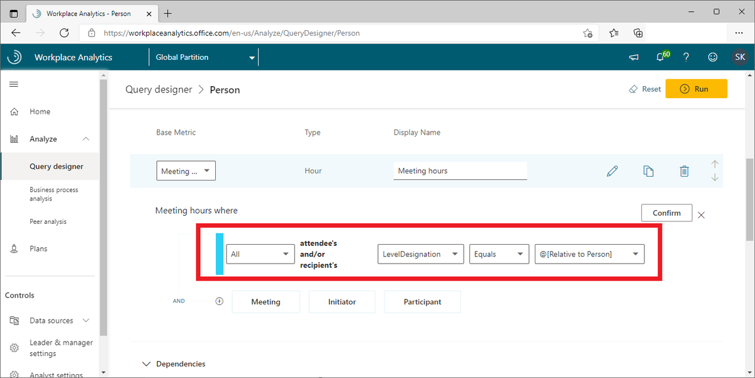Add this page to favorites star icon
The width and height of the screenshot is (755, 378).
[x=588, y=33]
